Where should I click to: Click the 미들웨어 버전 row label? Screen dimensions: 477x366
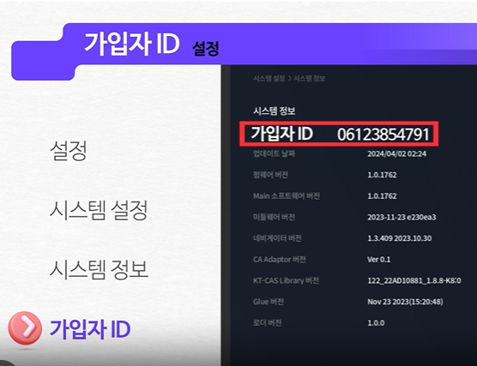274,217
